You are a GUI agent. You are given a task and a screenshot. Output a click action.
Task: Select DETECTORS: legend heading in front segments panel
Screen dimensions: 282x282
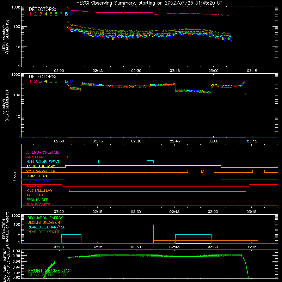tap(43, 10)
